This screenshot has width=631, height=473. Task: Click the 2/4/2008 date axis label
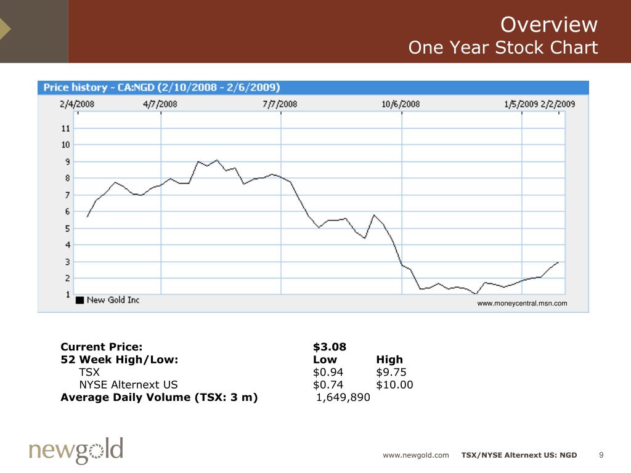click(x=77, y=103)
